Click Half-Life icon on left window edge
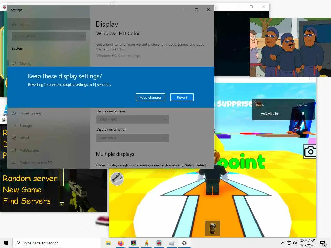 4,120
